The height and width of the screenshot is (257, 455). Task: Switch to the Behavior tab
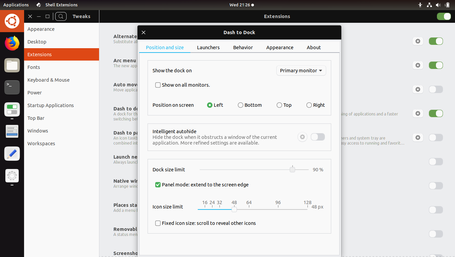[243, 48]
